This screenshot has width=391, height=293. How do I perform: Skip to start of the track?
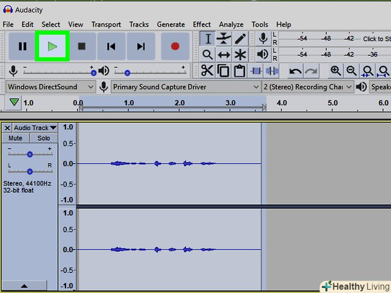click(111, 46)
